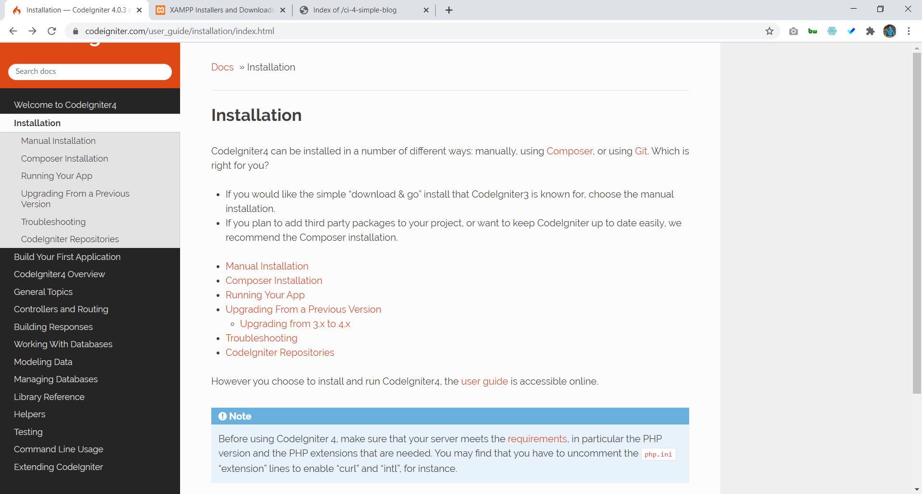Image resolution: width=922 pixels, height=494 pixels.
Task: Open content link Upgrading From a Previous Version
Action: pos(303,309)
